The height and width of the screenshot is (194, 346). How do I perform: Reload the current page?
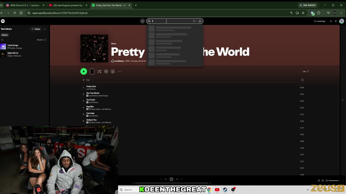point(15,13)
